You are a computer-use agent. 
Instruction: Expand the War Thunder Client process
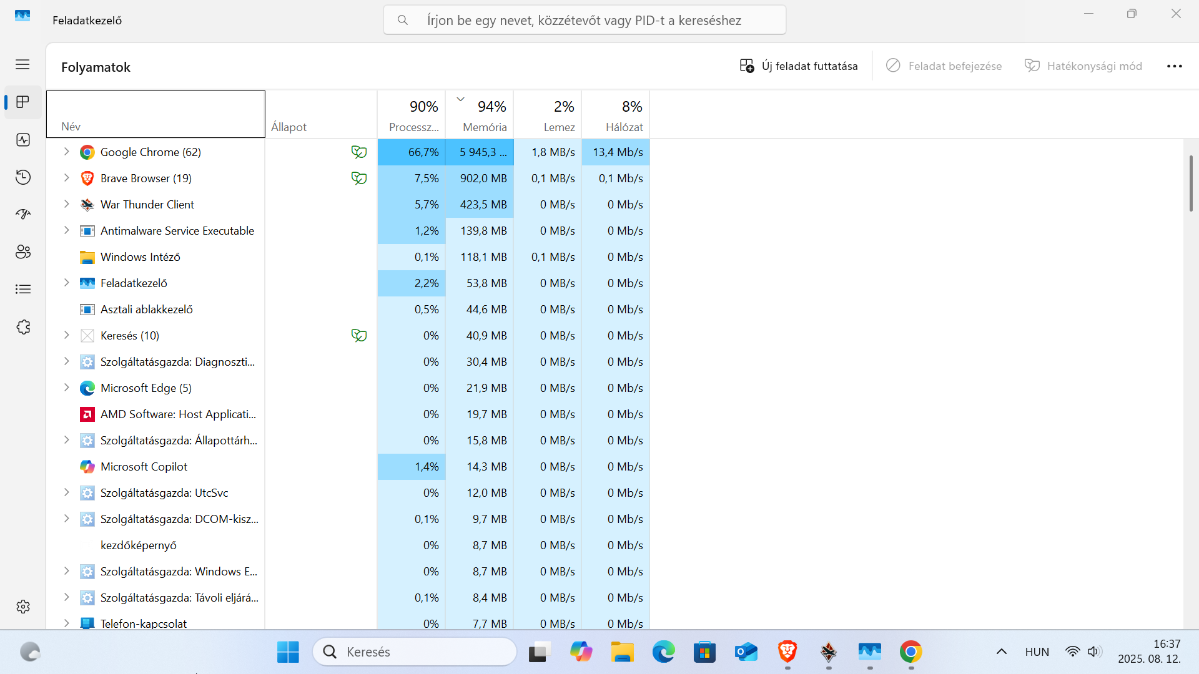click(66, 204)
